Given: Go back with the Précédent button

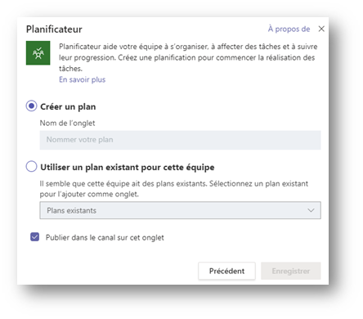Looking at the screenshot, I should click(x=226, y=271).
